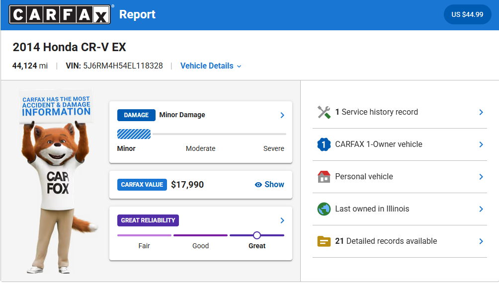
Task: Open the Service history record row chevron
Action: click(x=481, y=112)
